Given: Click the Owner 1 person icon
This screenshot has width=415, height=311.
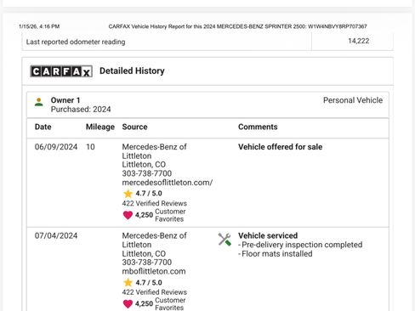Looking at the screenshot, I should (39, 102).
